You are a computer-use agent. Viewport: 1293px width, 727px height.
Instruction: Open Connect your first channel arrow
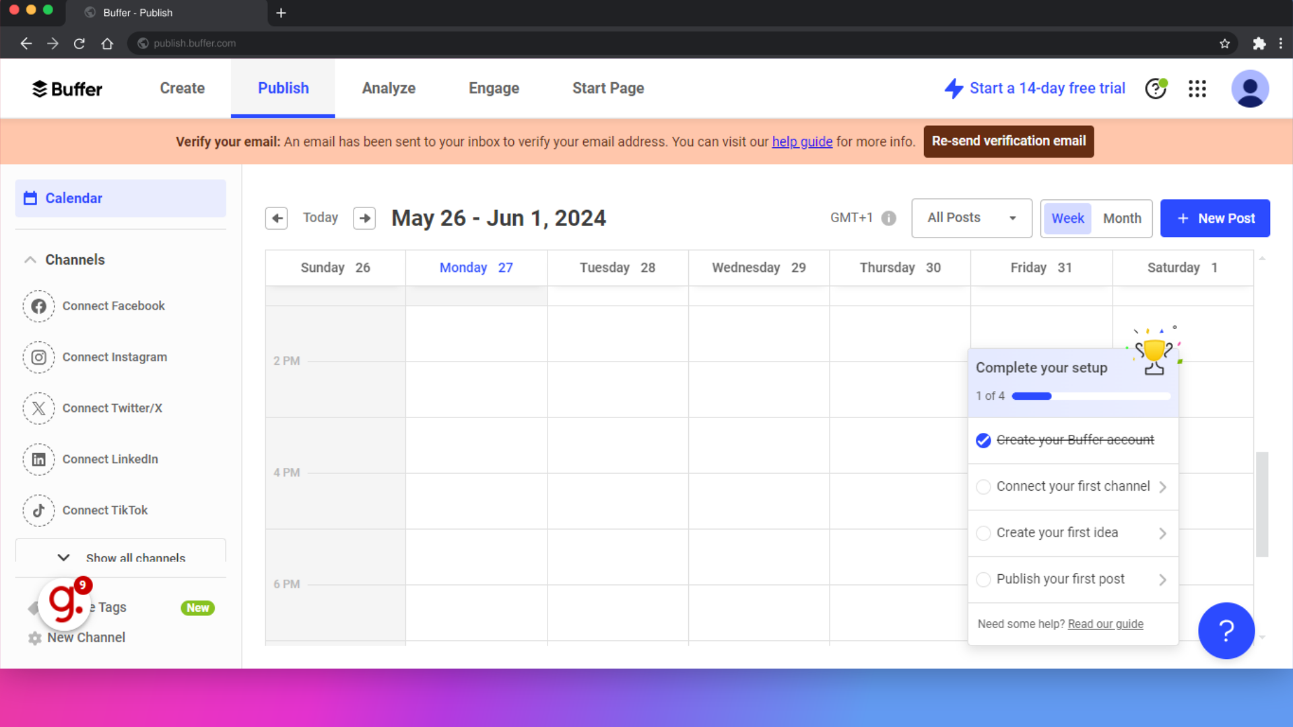point(1162,487)
